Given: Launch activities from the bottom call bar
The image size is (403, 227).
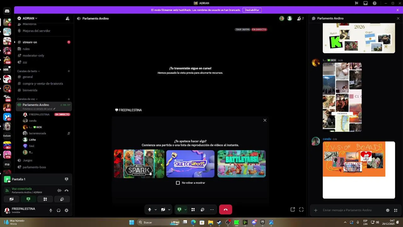Looking at the screenshot, I should coord(193,209).
